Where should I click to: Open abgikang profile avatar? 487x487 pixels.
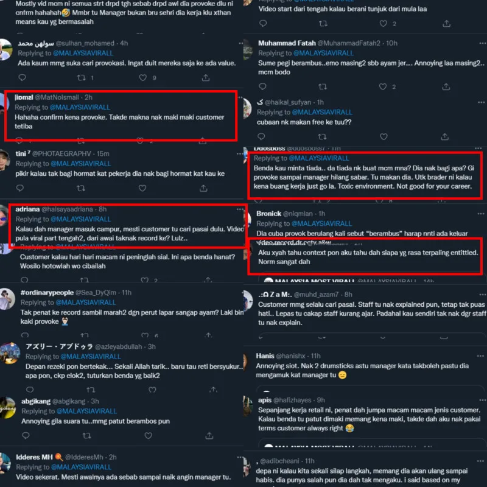click(7, 408)
